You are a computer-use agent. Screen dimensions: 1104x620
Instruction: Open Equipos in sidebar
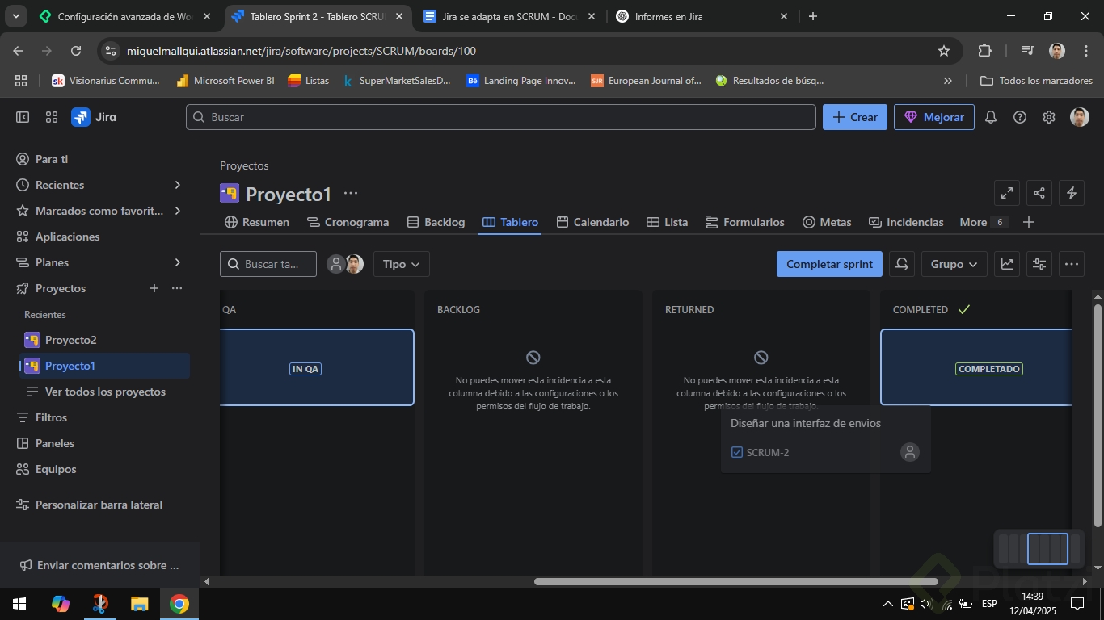coord(99,469)
